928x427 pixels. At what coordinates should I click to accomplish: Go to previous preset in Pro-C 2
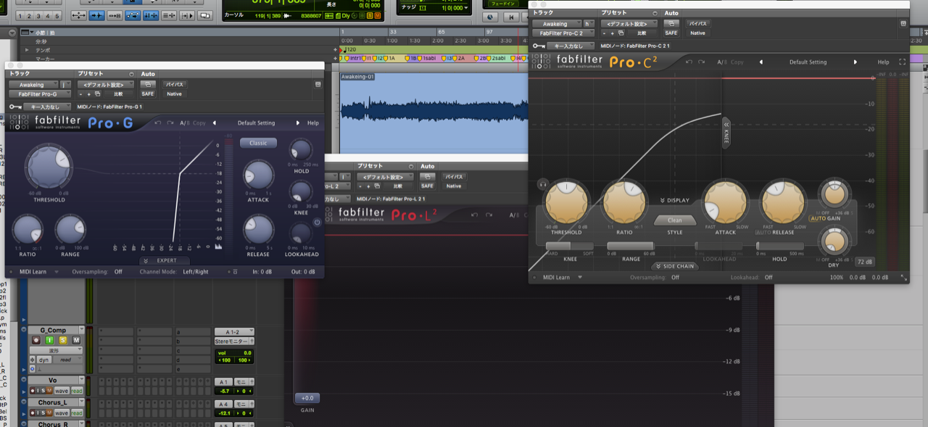761,62
